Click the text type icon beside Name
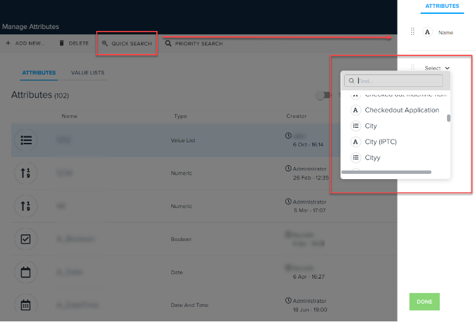The width and height of the screenshot is (476, 326). [x=427, y=32]
